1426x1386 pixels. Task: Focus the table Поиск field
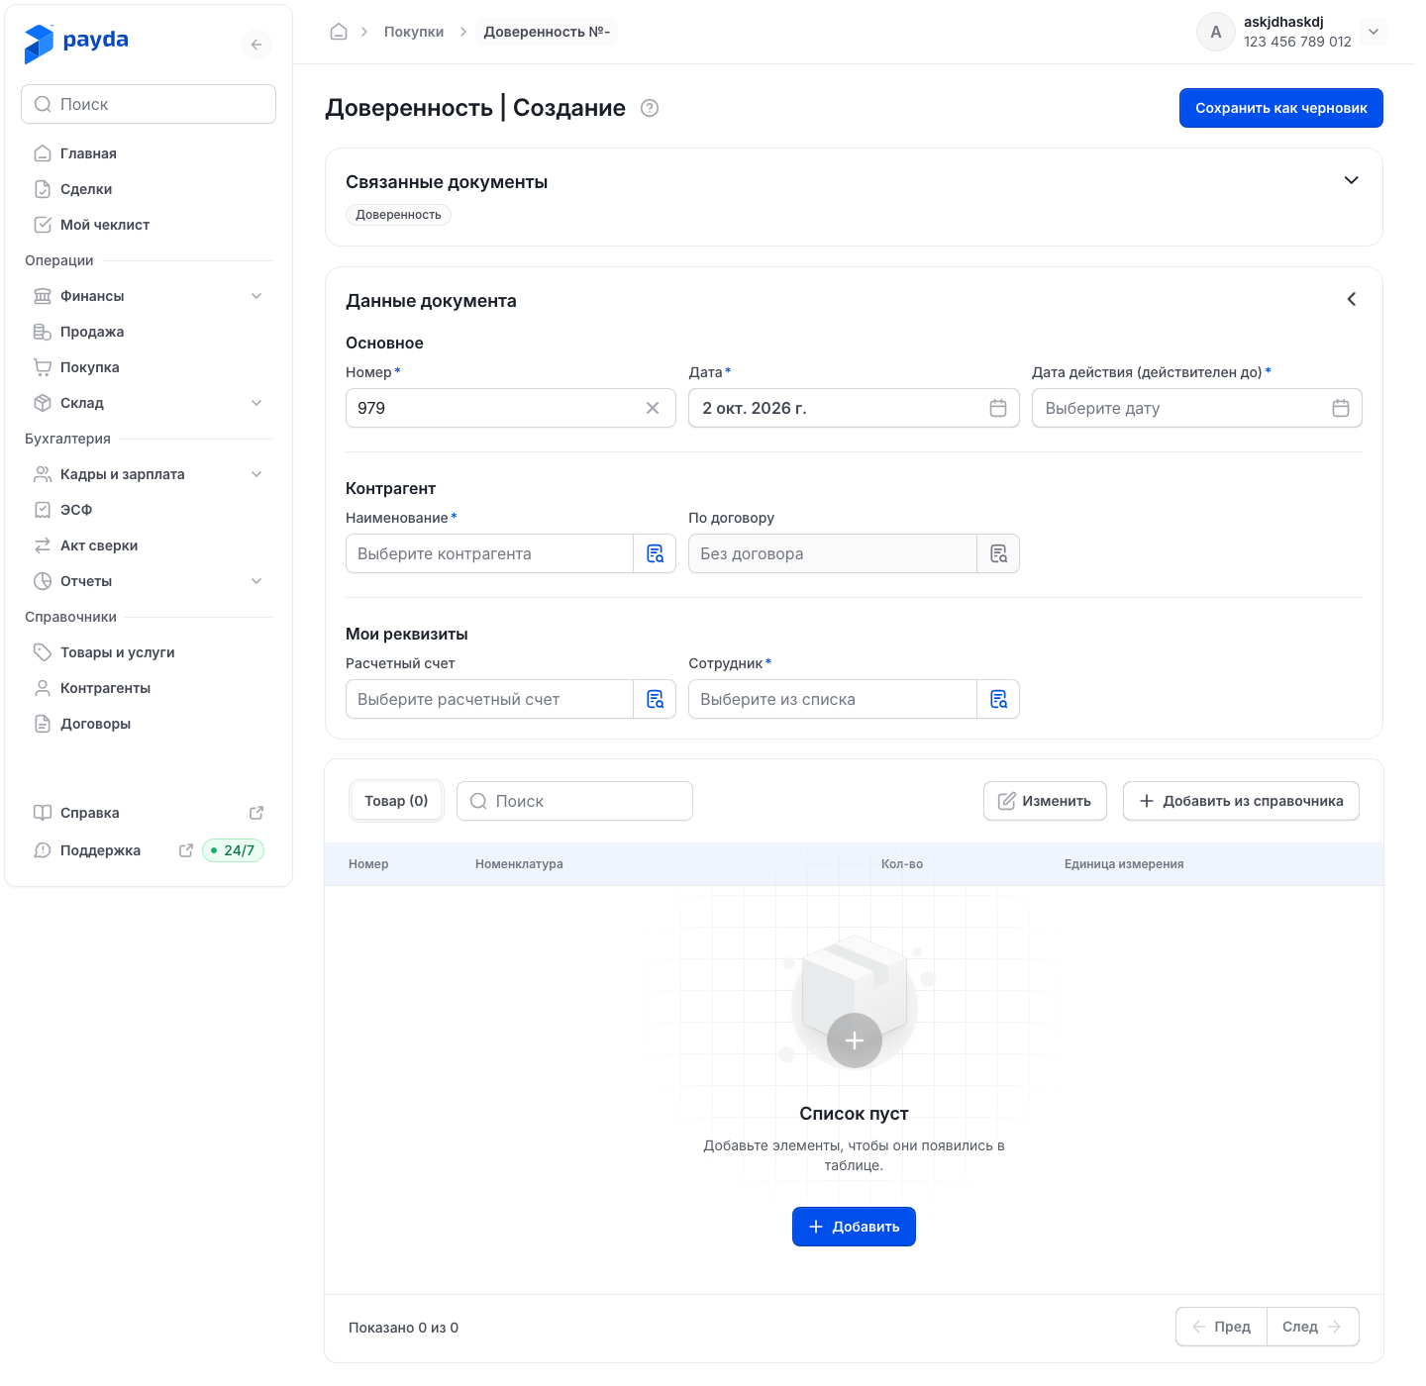574,801
